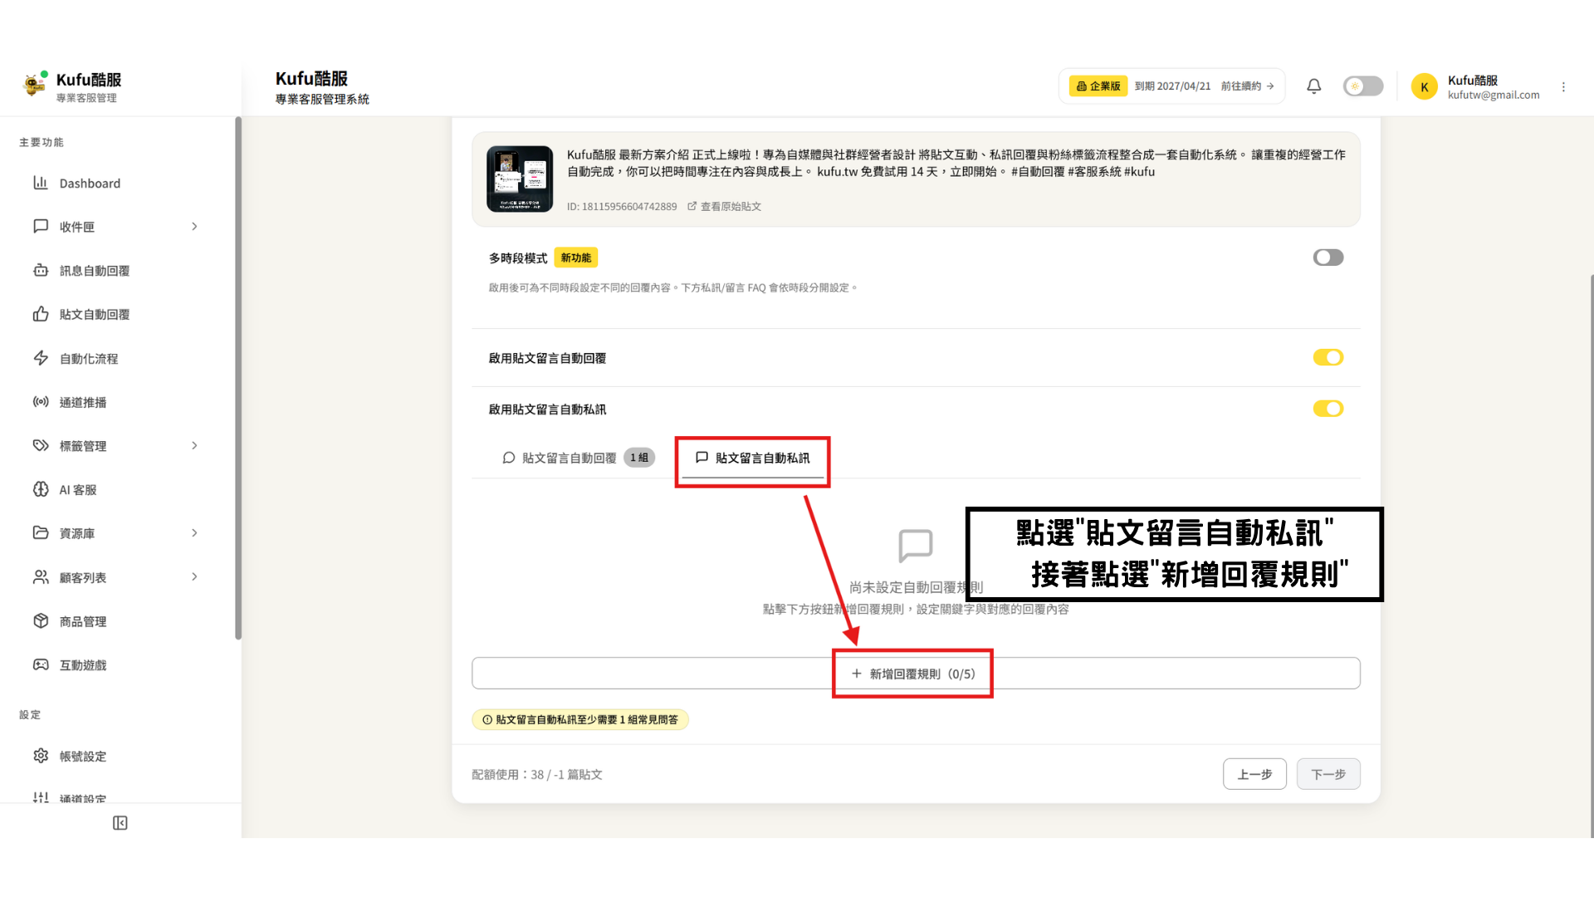Viewport: 1594px width, 897px height.
Task: Click the 顧客列表 people icon
Action: 41,576
